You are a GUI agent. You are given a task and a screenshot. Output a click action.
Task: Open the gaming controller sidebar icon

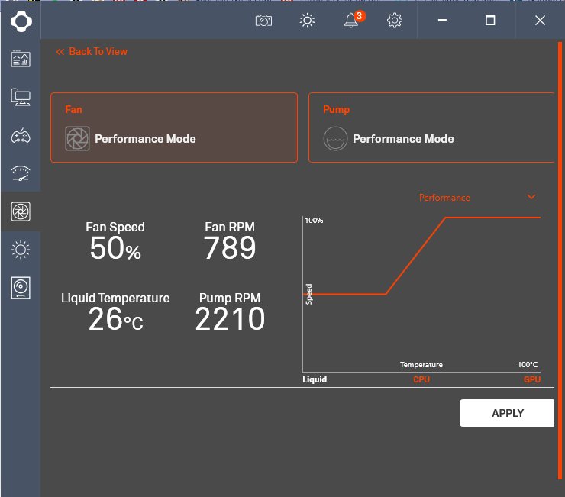coord(20,136)
